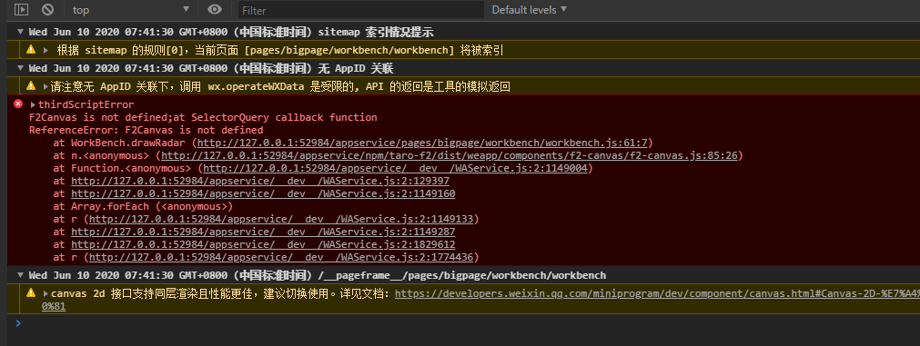
Task: Open the WAService.js:2:1149004 link
Action: click(395, 169)
